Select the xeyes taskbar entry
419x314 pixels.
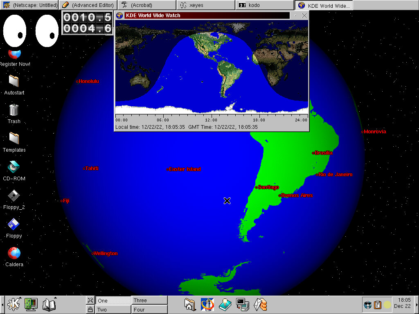206,5
